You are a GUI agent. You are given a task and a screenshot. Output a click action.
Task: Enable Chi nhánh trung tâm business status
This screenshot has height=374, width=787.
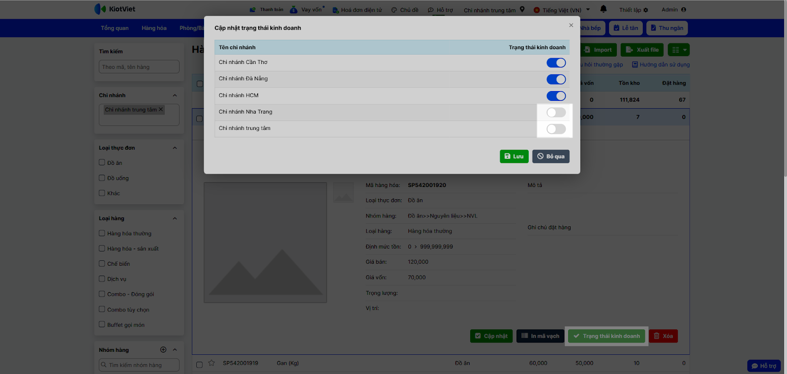point(556,129)
